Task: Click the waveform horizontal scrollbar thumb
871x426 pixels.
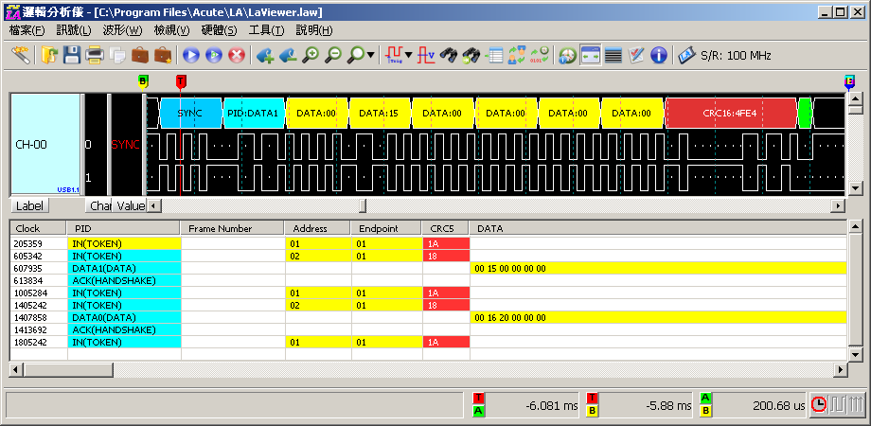Action: tap(363, 205)
